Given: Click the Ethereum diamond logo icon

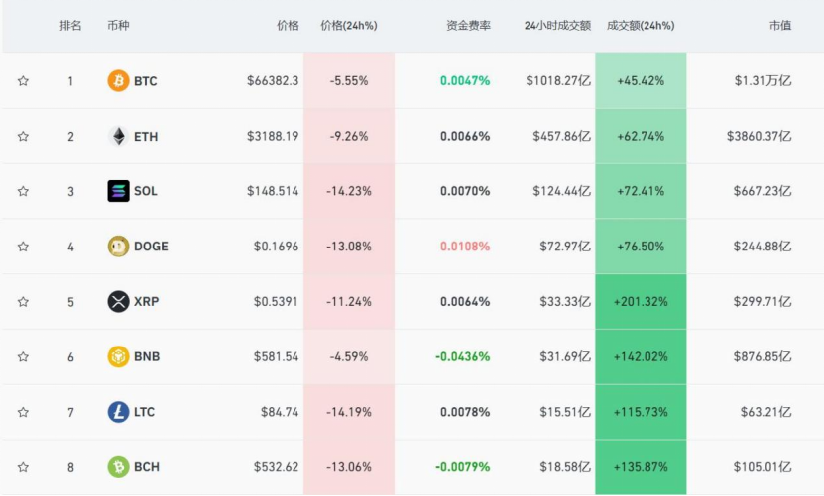Looking at the screenshot, I should click(x=118, y=136).
